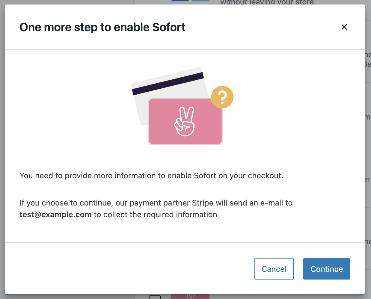This screenshot has width=371, height=299.
Task: Close the Sofort dialog with the X
Action: pos(344,27)
